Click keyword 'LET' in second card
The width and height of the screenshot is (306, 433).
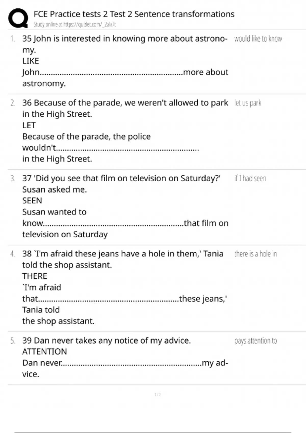pos(29,125)
